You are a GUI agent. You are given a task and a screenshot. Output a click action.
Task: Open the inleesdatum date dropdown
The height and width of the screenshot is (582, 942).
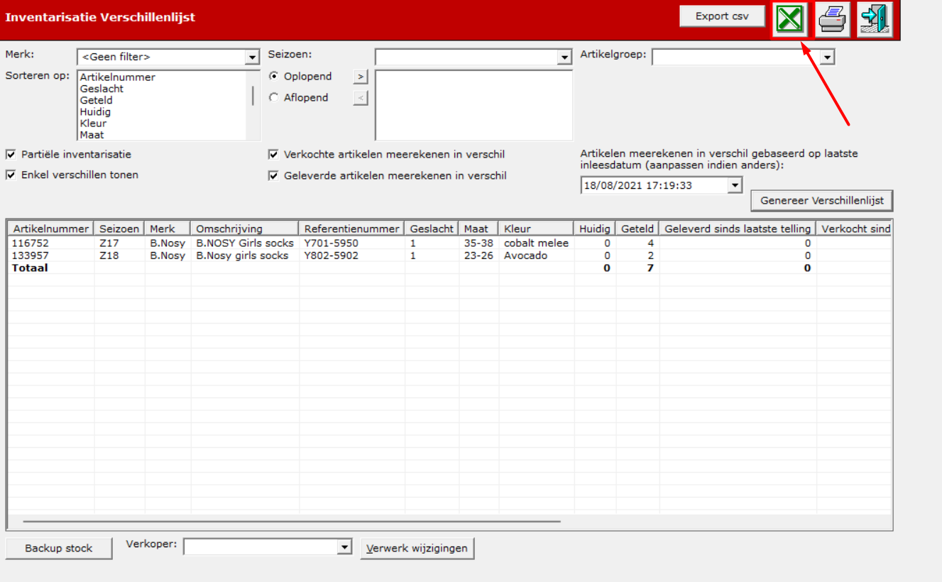point(734,185)
